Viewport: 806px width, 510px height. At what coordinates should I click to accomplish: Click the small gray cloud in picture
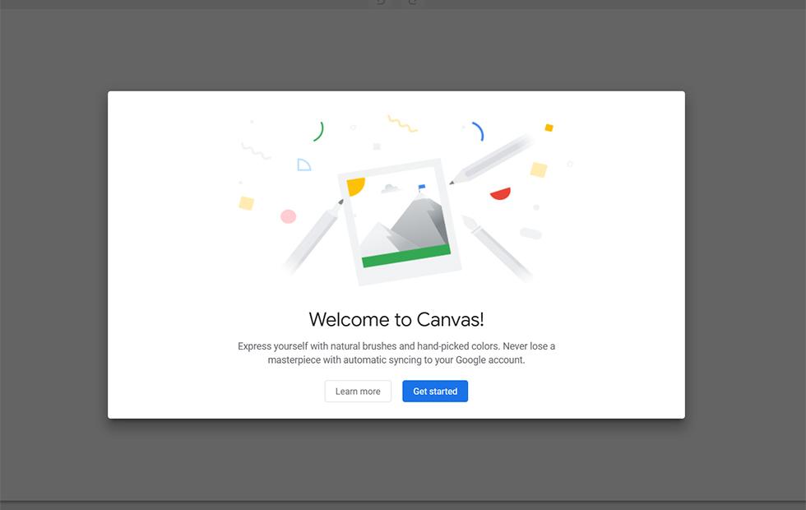pyautogui.click(x=390, y=189)
